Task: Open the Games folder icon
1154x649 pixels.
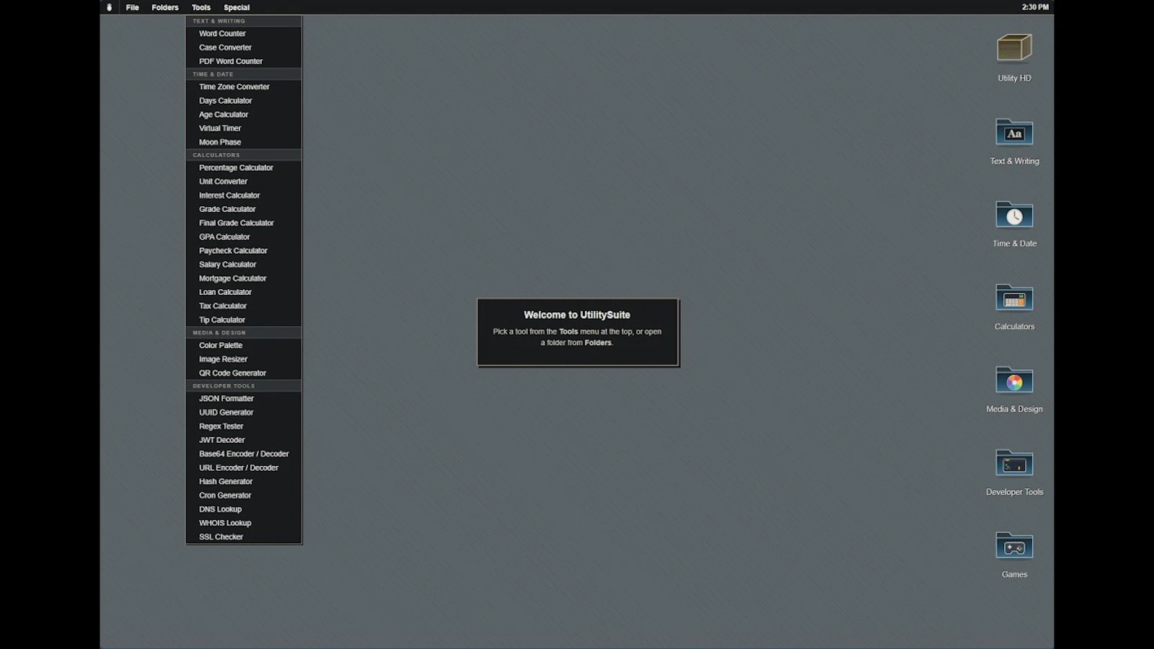Action: click(x=1014, y=546)
